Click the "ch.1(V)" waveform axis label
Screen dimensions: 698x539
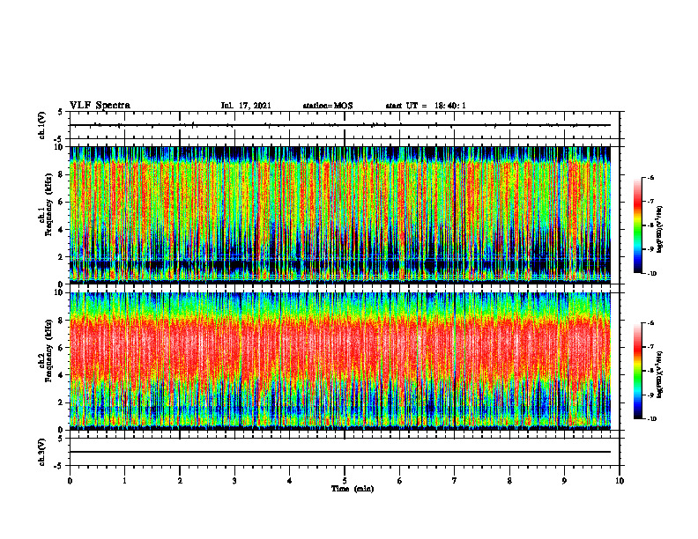[x=42, y=125]
